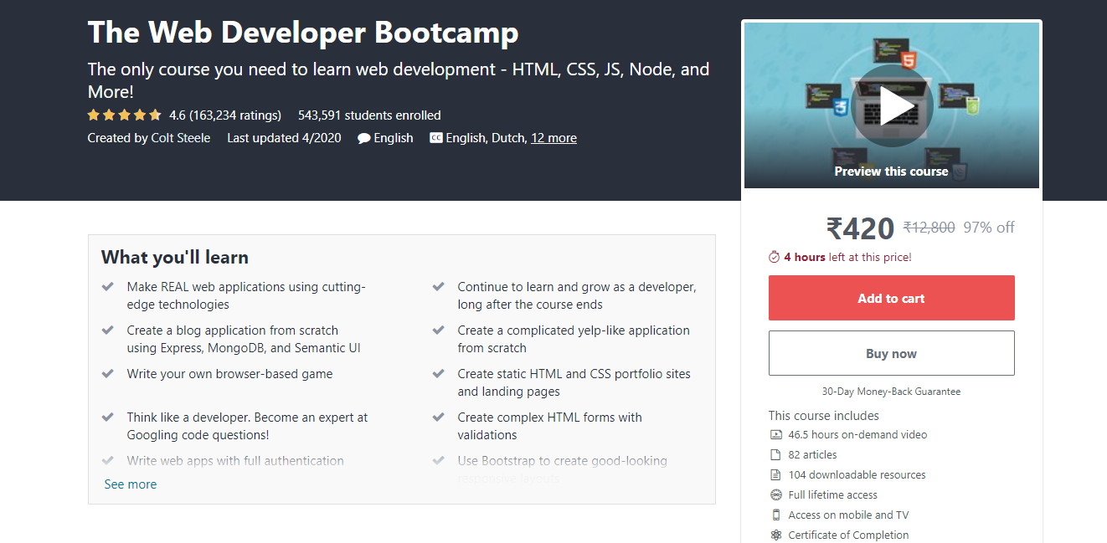Click checkmark beside Write your own browser-based game
Screen dimensions: 1107x543
(108, 373)
